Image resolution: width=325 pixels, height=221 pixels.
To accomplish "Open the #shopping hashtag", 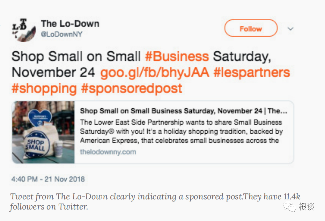I will 44,88.
